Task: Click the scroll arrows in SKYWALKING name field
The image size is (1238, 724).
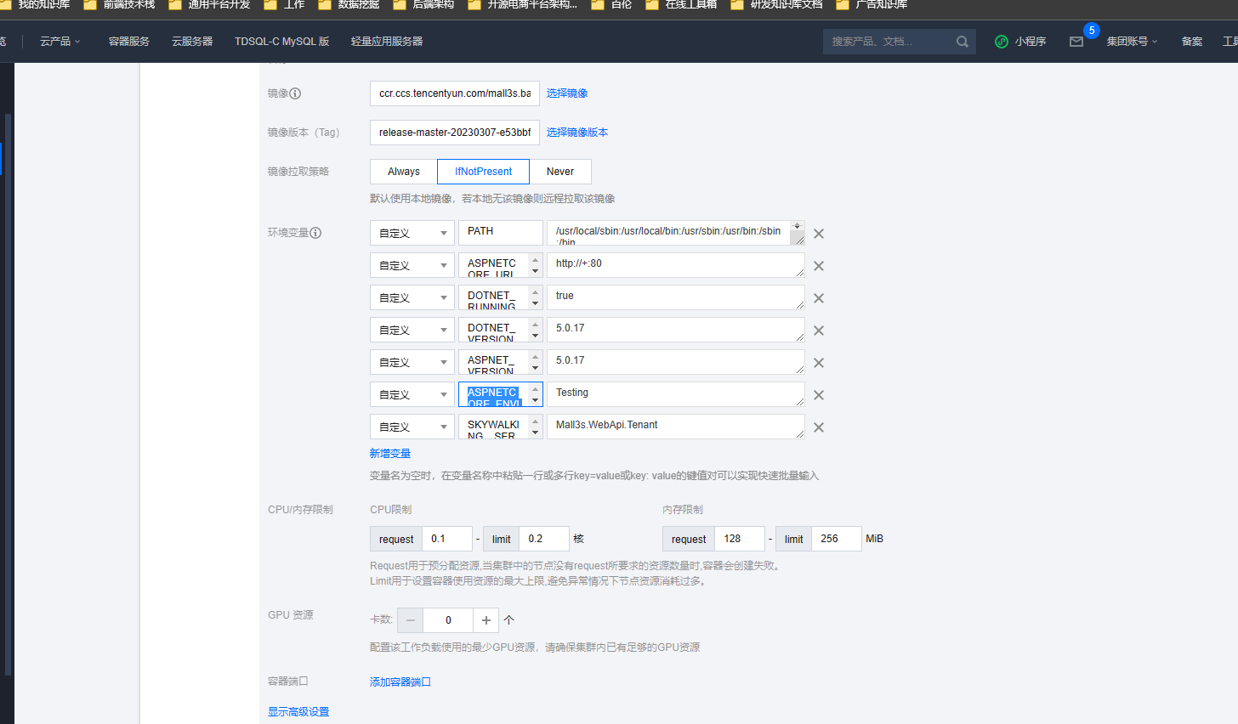Action: tap(535, 427)
